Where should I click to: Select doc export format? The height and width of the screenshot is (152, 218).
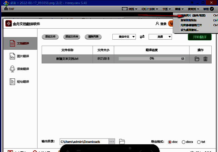pos(170,142)
